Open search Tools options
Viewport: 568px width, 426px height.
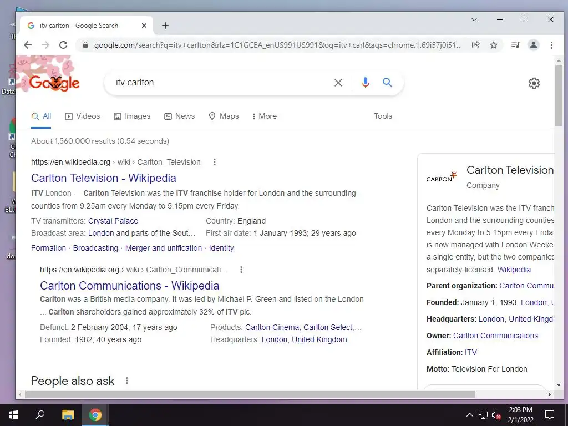click(x=383, y=116)
